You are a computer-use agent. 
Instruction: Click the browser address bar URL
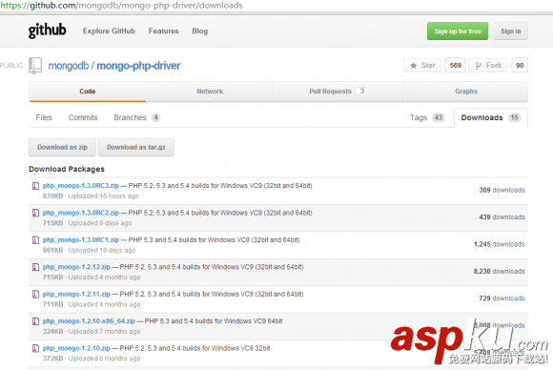point(122,6)
